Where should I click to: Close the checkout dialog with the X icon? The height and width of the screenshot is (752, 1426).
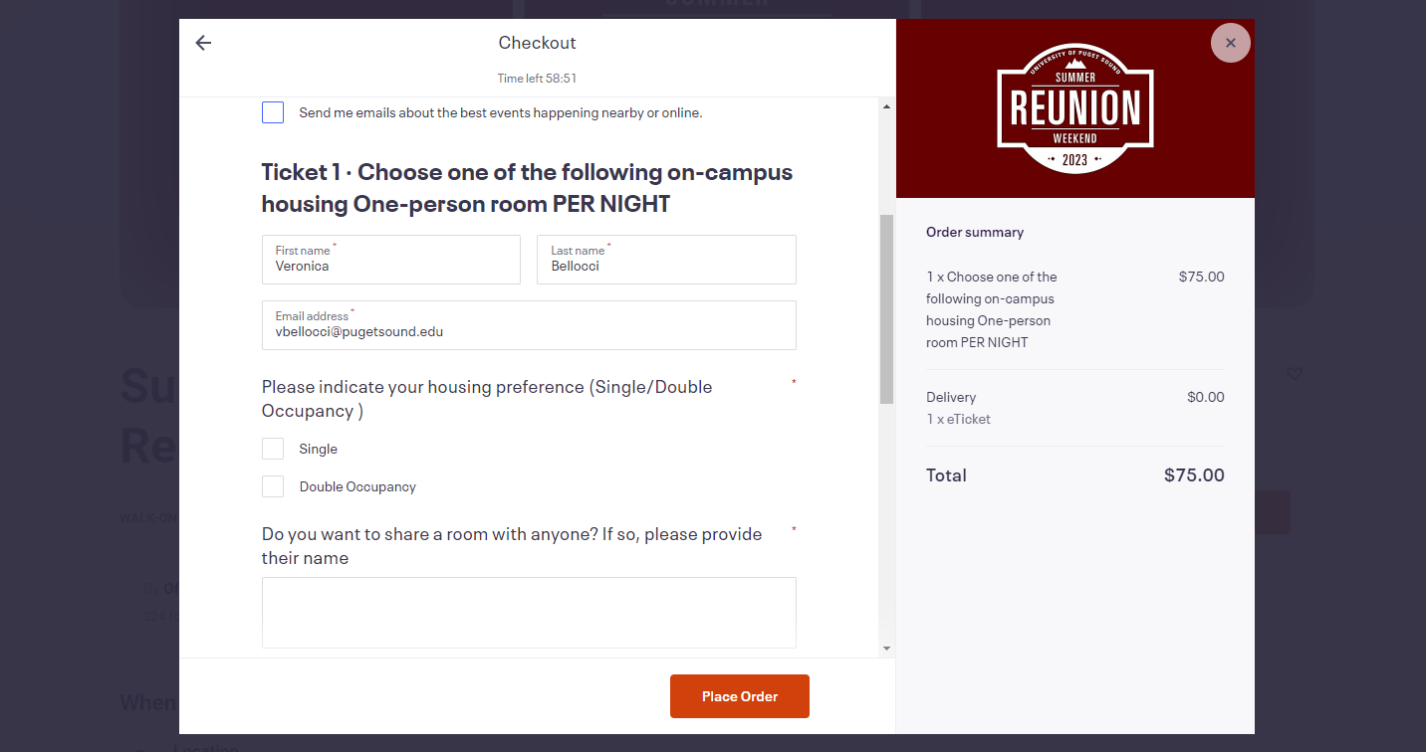tap(1231, 43)
